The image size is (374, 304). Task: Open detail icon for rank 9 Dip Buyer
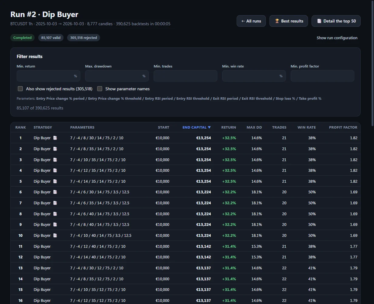tap(55, 225)
